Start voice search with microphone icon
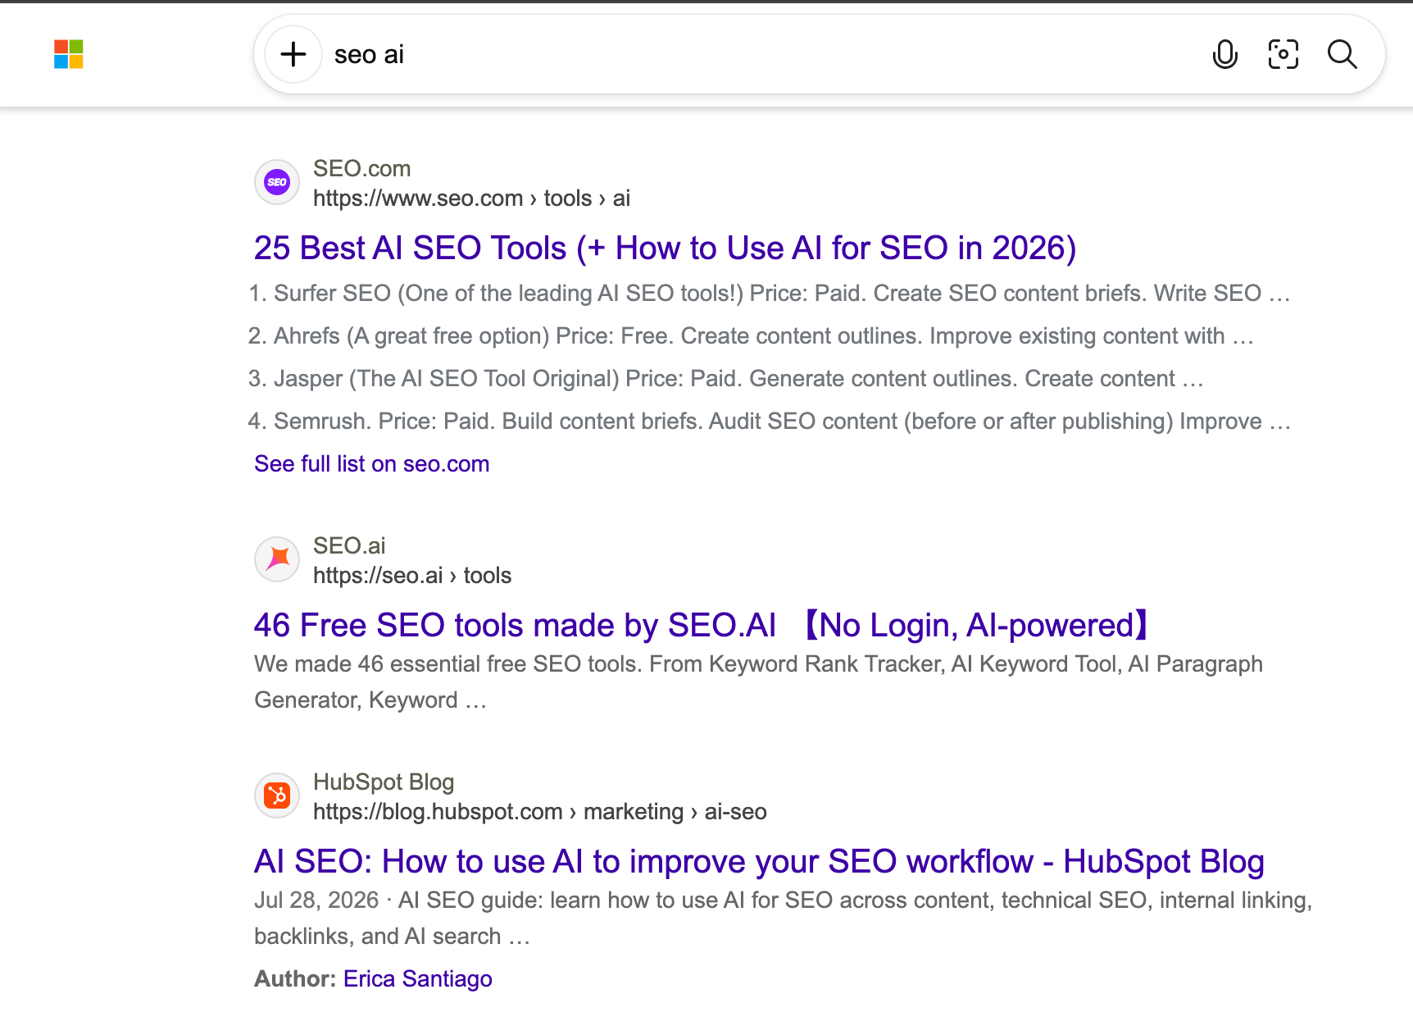Image resolution: width=1413 pixels, height=1012 pixels. pyautogui.click(x=1224, y=54)
